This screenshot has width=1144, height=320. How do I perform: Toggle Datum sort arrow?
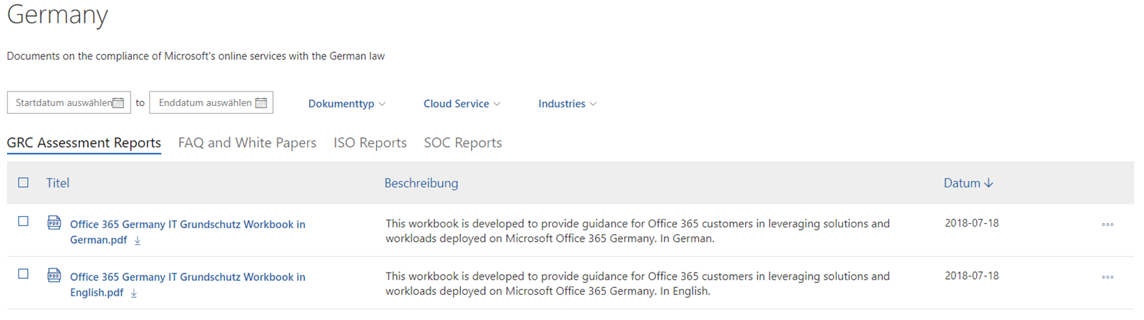[988, 183]
